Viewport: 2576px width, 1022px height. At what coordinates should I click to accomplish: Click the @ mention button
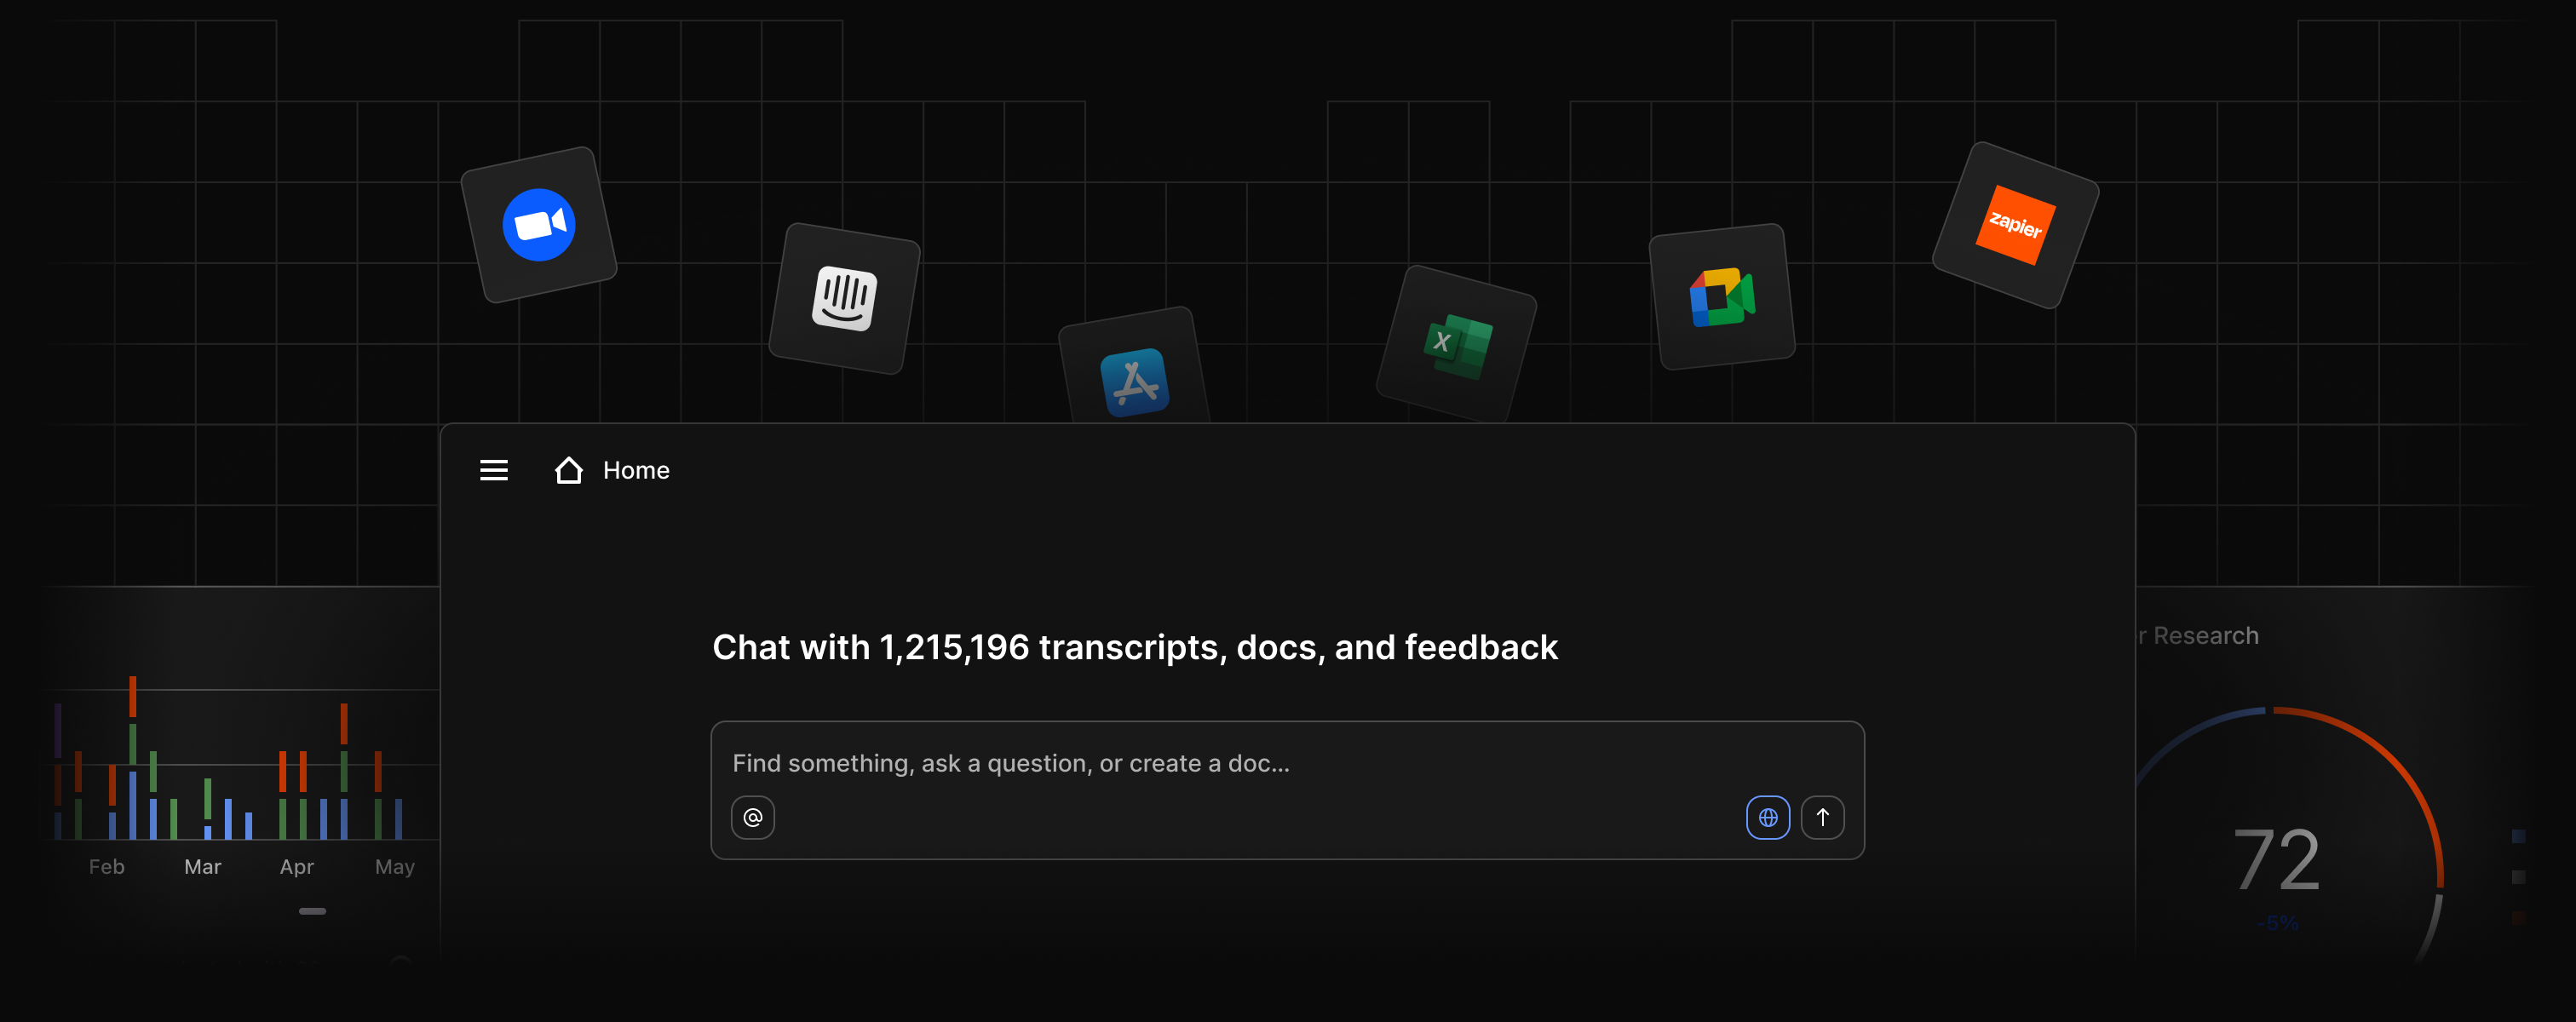(x=753, y=817)
